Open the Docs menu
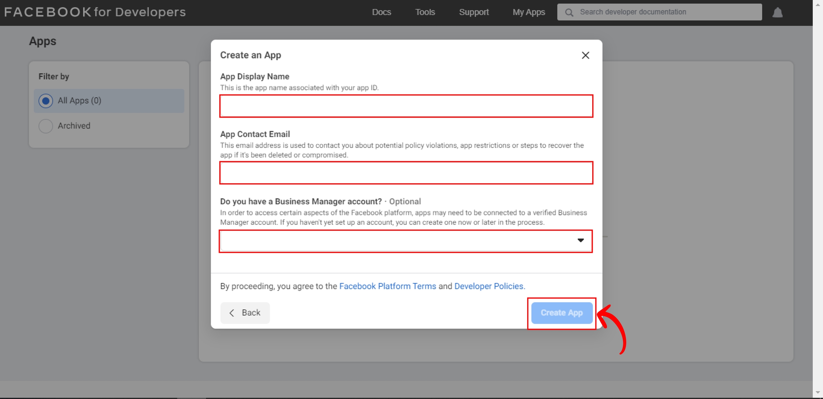 [x=381, y=12]
